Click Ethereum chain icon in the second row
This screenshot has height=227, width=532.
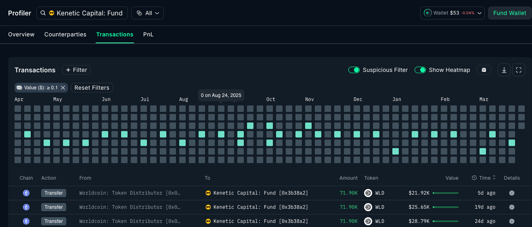pyautogui.click(x=26, y=207)
